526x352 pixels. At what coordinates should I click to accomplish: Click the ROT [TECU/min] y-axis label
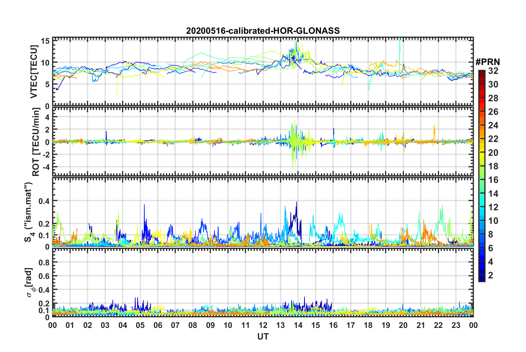pyautogui.click(x=36, y=142)
